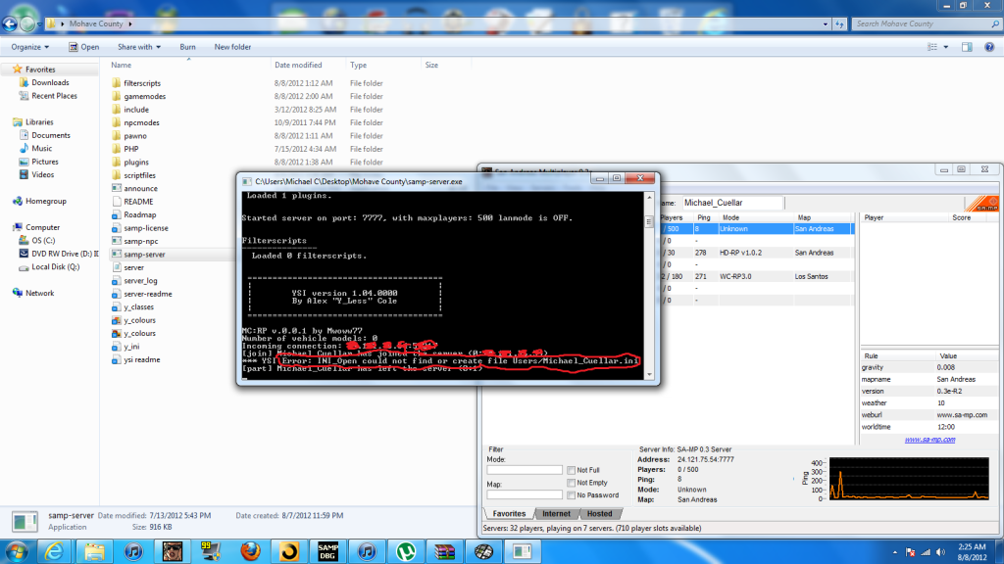The width and height of the screenshot is (1004, 564).
Task: Click the Windows Start orb
Action: click(x=17, y=551)
